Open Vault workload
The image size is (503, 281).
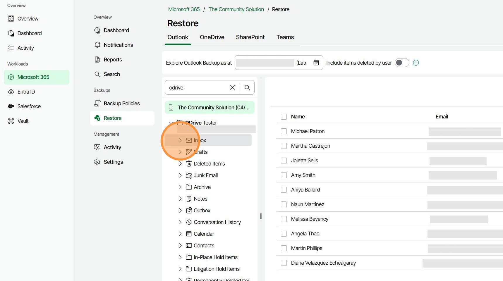(23, 121)
